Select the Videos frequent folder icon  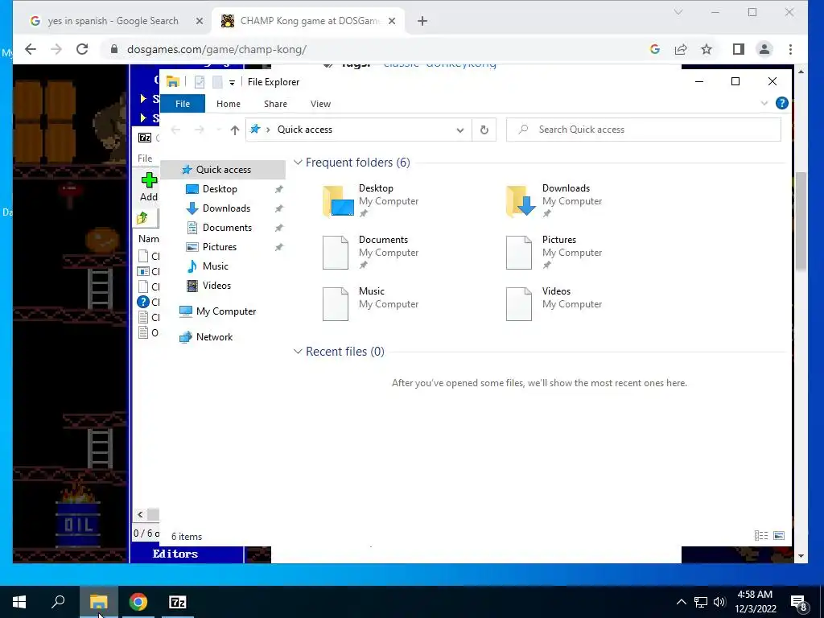click(x=519, y=303)
